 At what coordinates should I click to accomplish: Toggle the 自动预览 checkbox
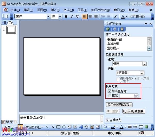pyautogui.click(x=107, y=120)
